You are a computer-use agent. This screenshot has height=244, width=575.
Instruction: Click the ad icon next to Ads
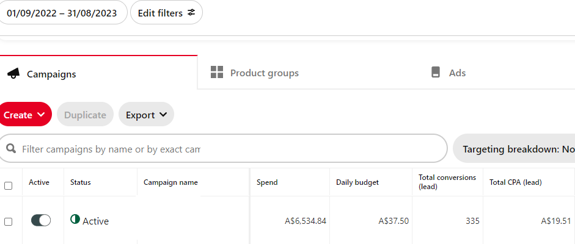pyautogui.click(x=435, y=72)
